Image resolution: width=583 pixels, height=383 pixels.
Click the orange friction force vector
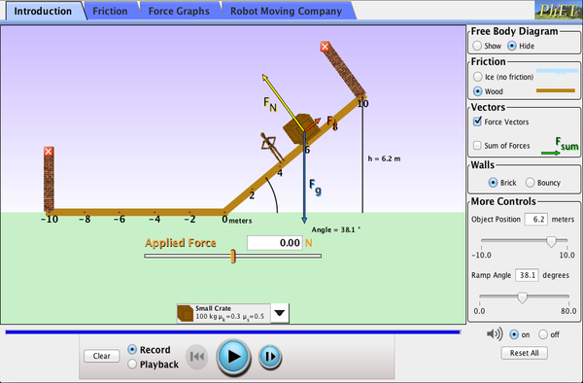(313, 125)
